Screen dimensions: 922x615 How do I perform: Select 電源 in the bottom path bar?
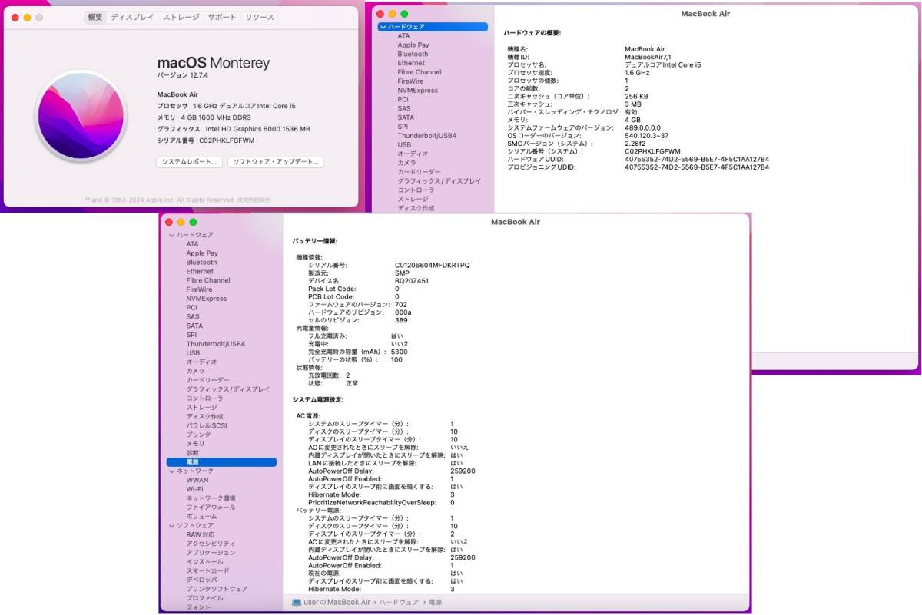pos(435,603)
